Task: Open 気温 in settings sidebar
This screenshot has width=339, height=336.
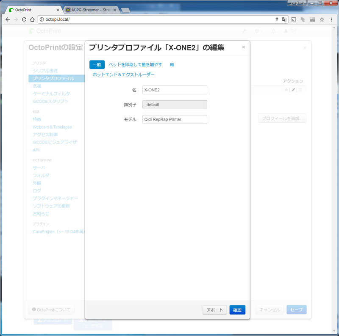Action: click(x=37, y=86)
